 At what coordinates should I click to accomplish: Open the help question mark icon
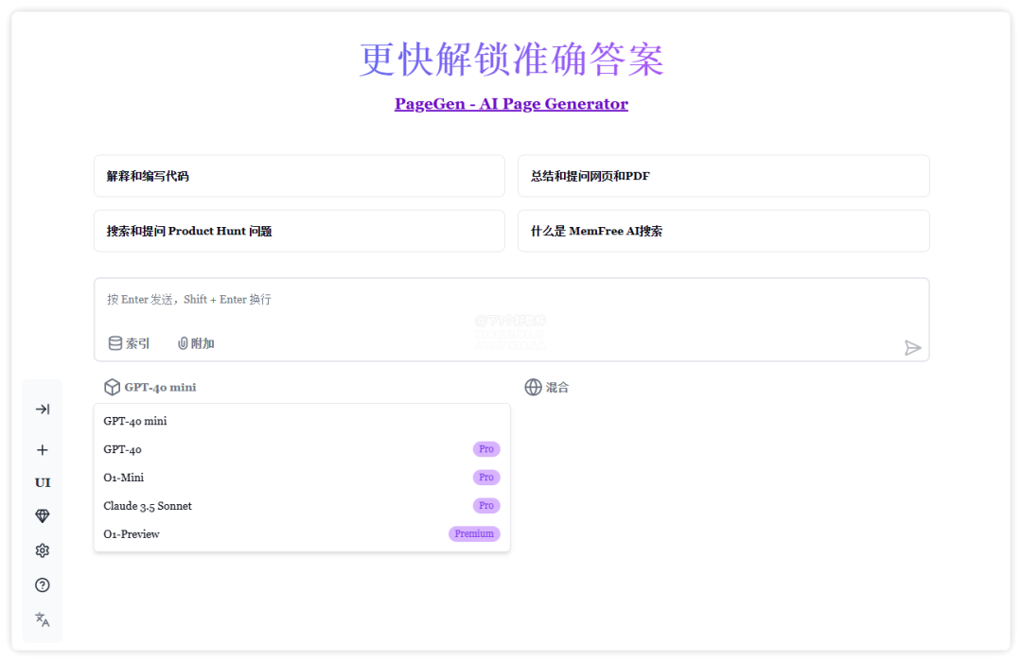(43, 585)
